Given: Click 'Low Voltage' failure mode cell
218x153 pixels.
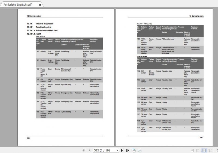Looking at the screenshot, I should click(x=51, y=53).
